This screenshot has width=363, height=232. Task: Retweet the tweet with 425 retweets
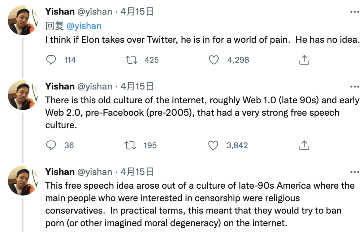[x=131, y=60]
